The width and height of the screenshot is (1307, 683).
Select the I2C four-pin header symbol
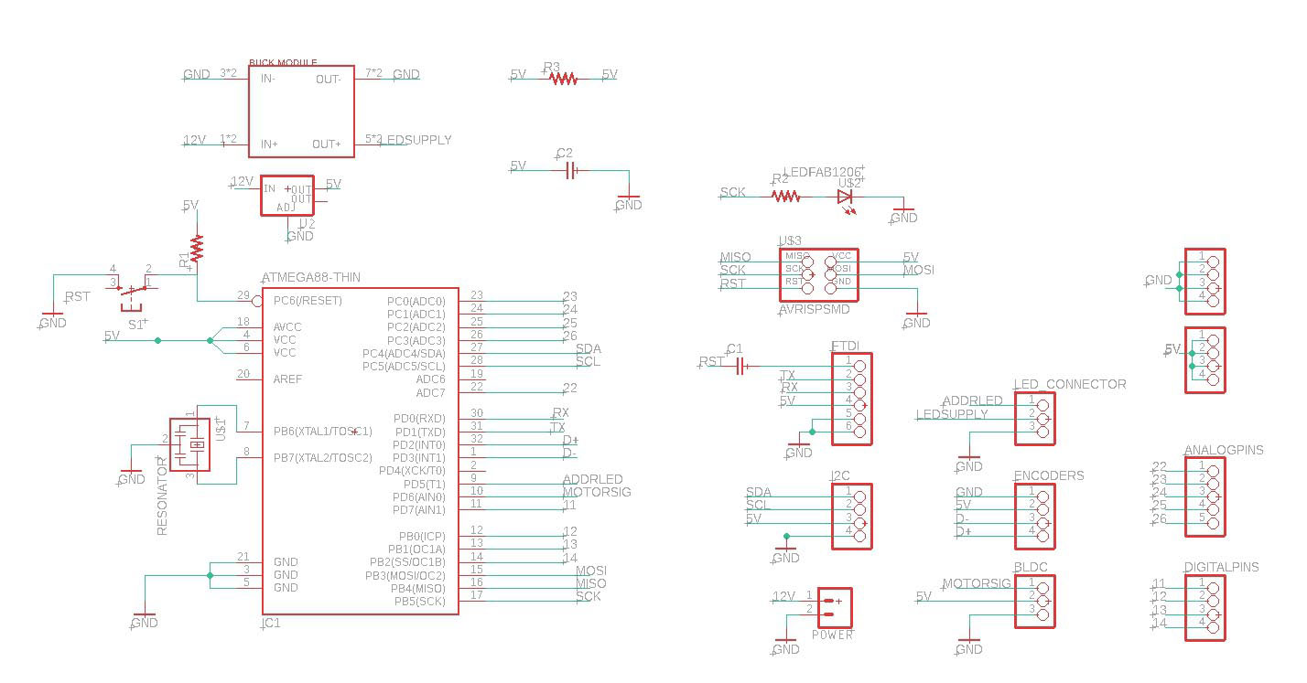851,517
